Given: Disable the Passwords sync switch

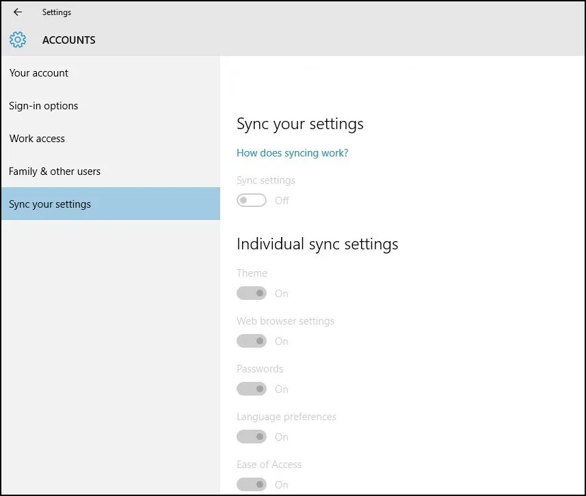Looking at the screenshot, I should coord(252,389).
